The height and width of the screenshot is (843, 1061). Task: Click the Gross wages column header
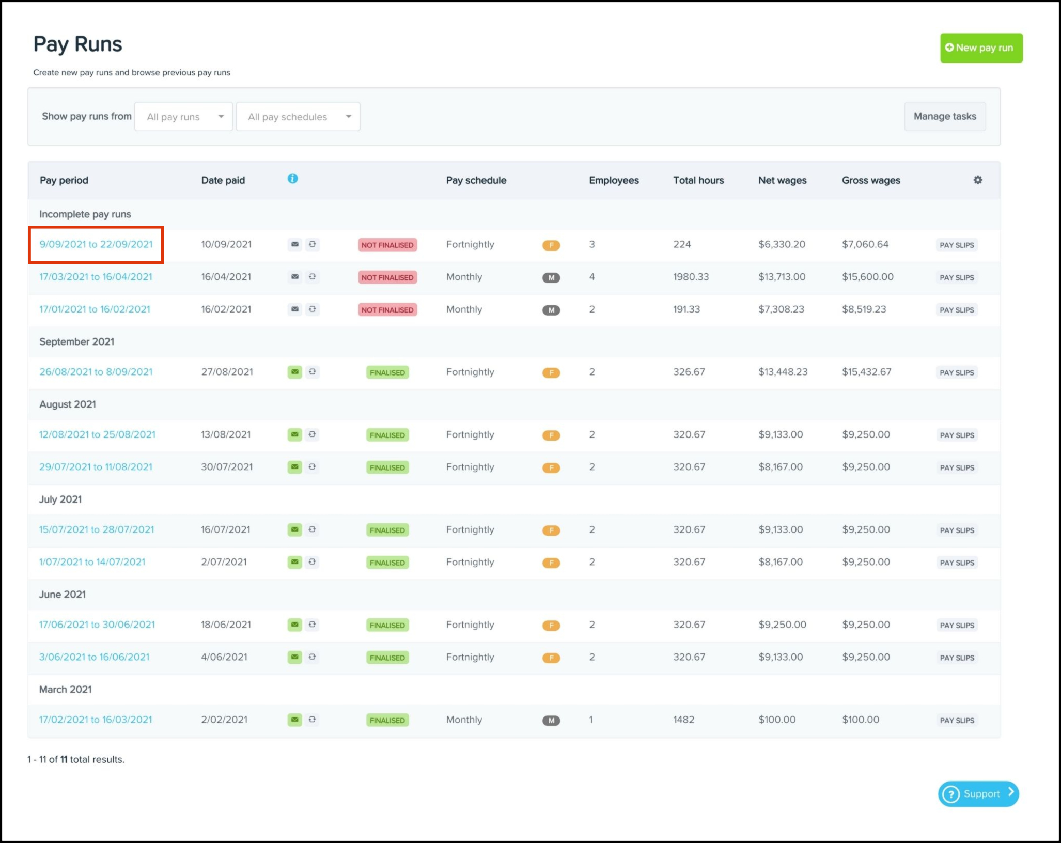point(871,180)
